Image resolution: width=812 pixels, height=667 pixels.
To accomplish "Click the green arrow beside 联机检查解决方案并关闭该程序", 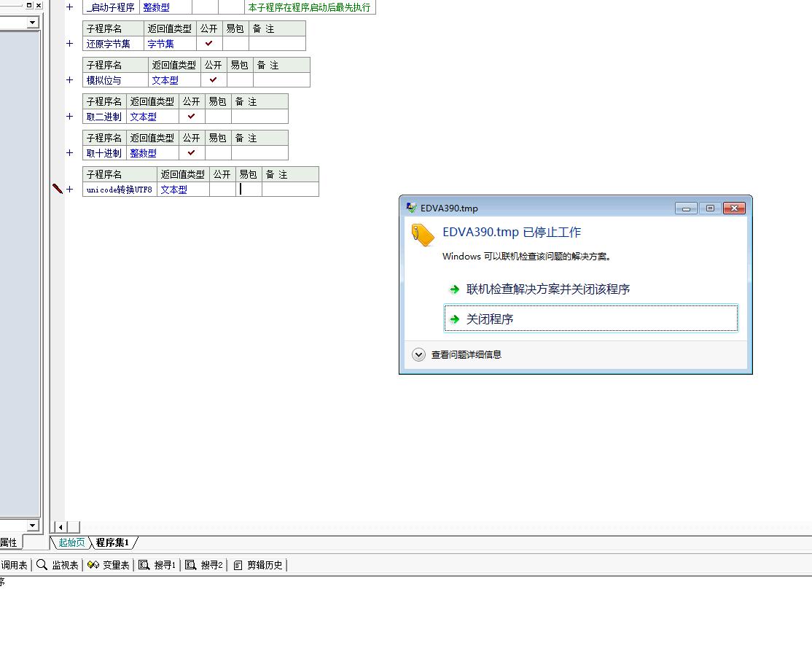I will click(x=455, y=289).
